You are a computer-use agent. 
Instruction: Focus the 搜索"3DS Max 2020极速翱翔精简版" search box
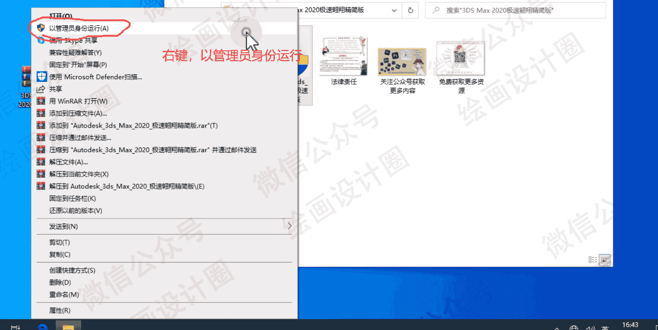pyautogui.click(x=516, y=10)
